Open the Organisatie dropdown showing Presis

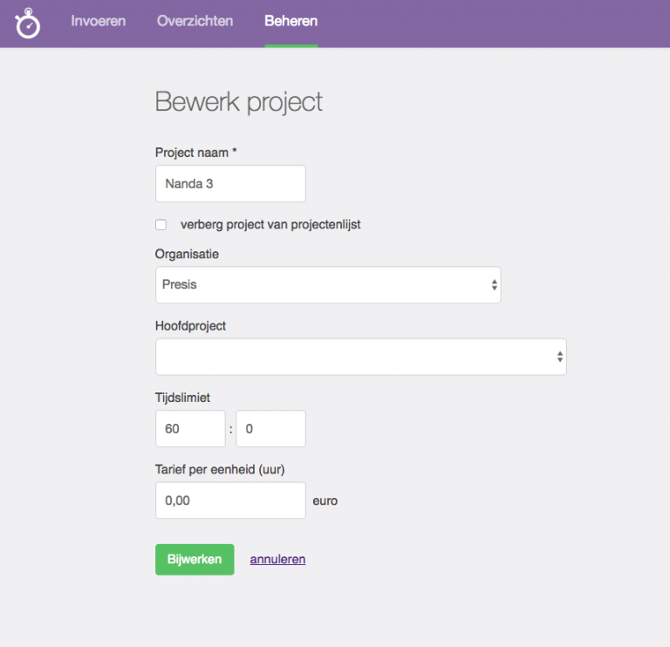click(328, 285)
